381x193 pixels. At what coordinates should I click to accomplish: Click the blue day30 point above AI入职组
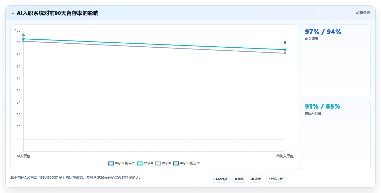tap(24, 35)
